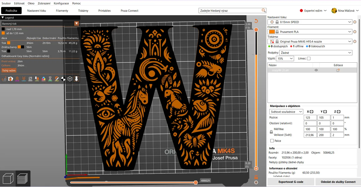Click Odeslat do služby Connect button

[338, 182]
